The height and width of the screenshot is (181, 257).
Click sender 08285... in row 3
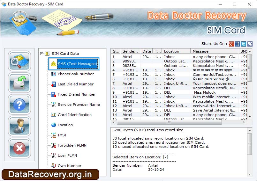tap(130, 66)
